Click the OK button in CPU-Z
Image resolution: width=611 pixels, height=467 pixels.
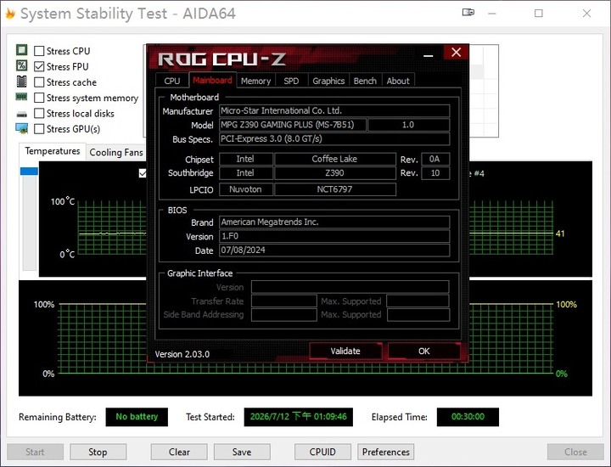click(424, 351)
